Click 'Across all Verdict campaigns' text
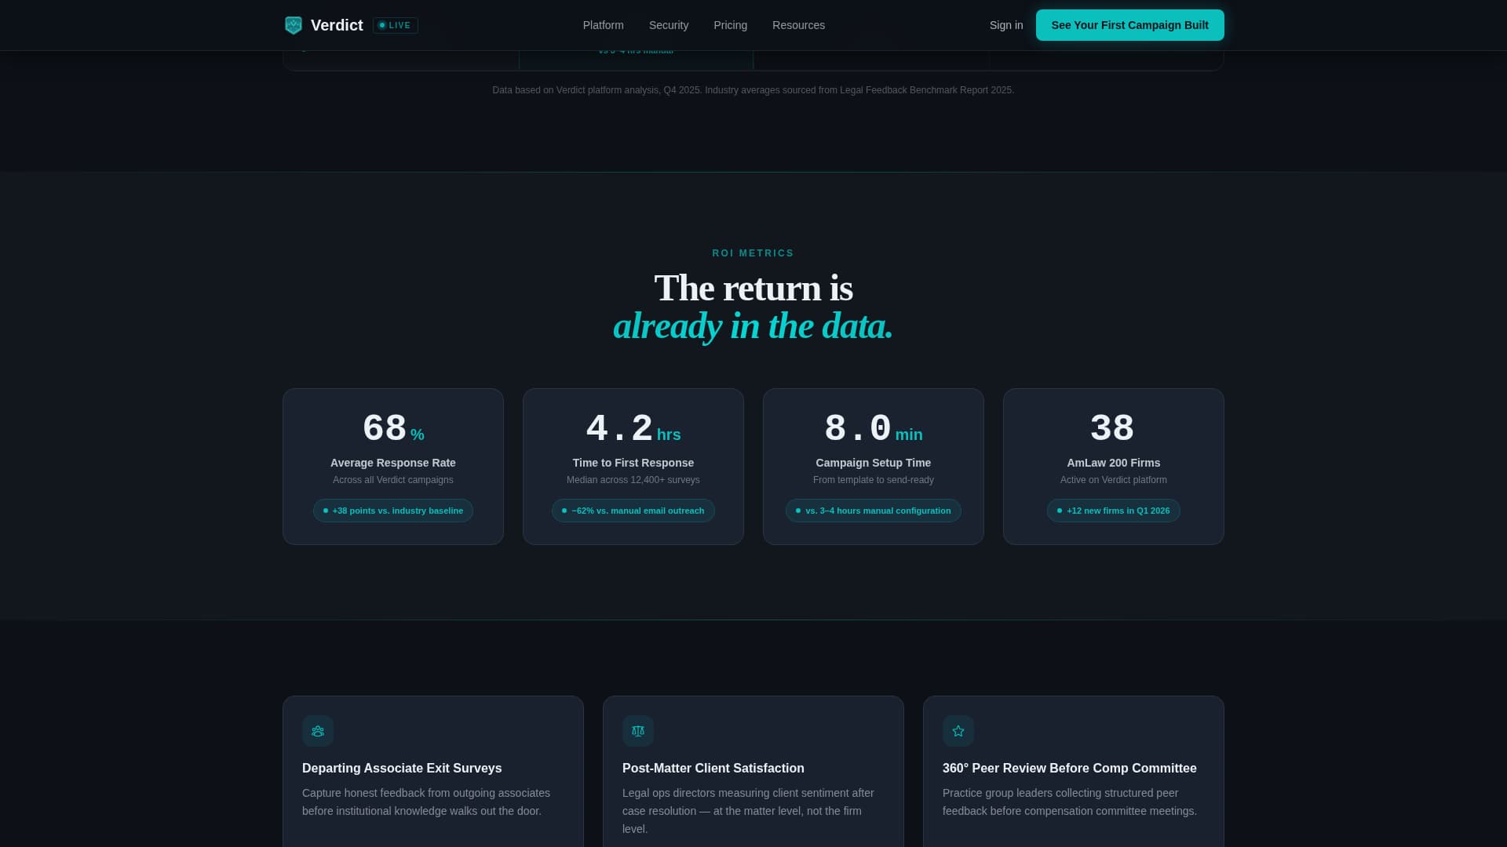Image resolution: width=1507 pixels, height=847 pixels. coord(393,480)
